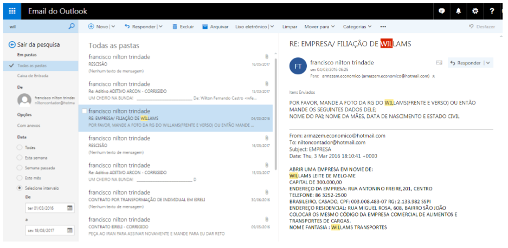Open the CONTRATO EIRELI - CORRIGIDO email
Image resolution: width=508 pixels, height=248 pixels.
tap(176, 226)
